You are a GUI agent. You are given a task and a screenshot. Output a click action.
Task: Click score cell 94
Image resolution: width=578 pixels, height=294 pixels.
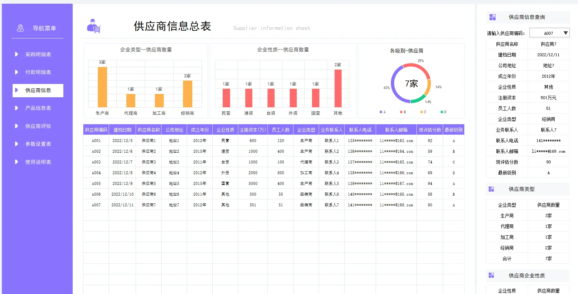(430, 183)
